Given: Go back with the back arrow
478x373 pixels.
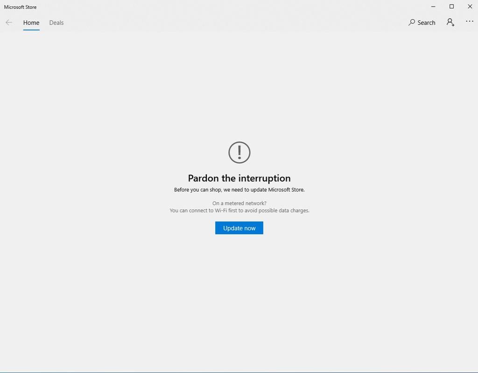Looking at the screenshot, I should (9, 22).
